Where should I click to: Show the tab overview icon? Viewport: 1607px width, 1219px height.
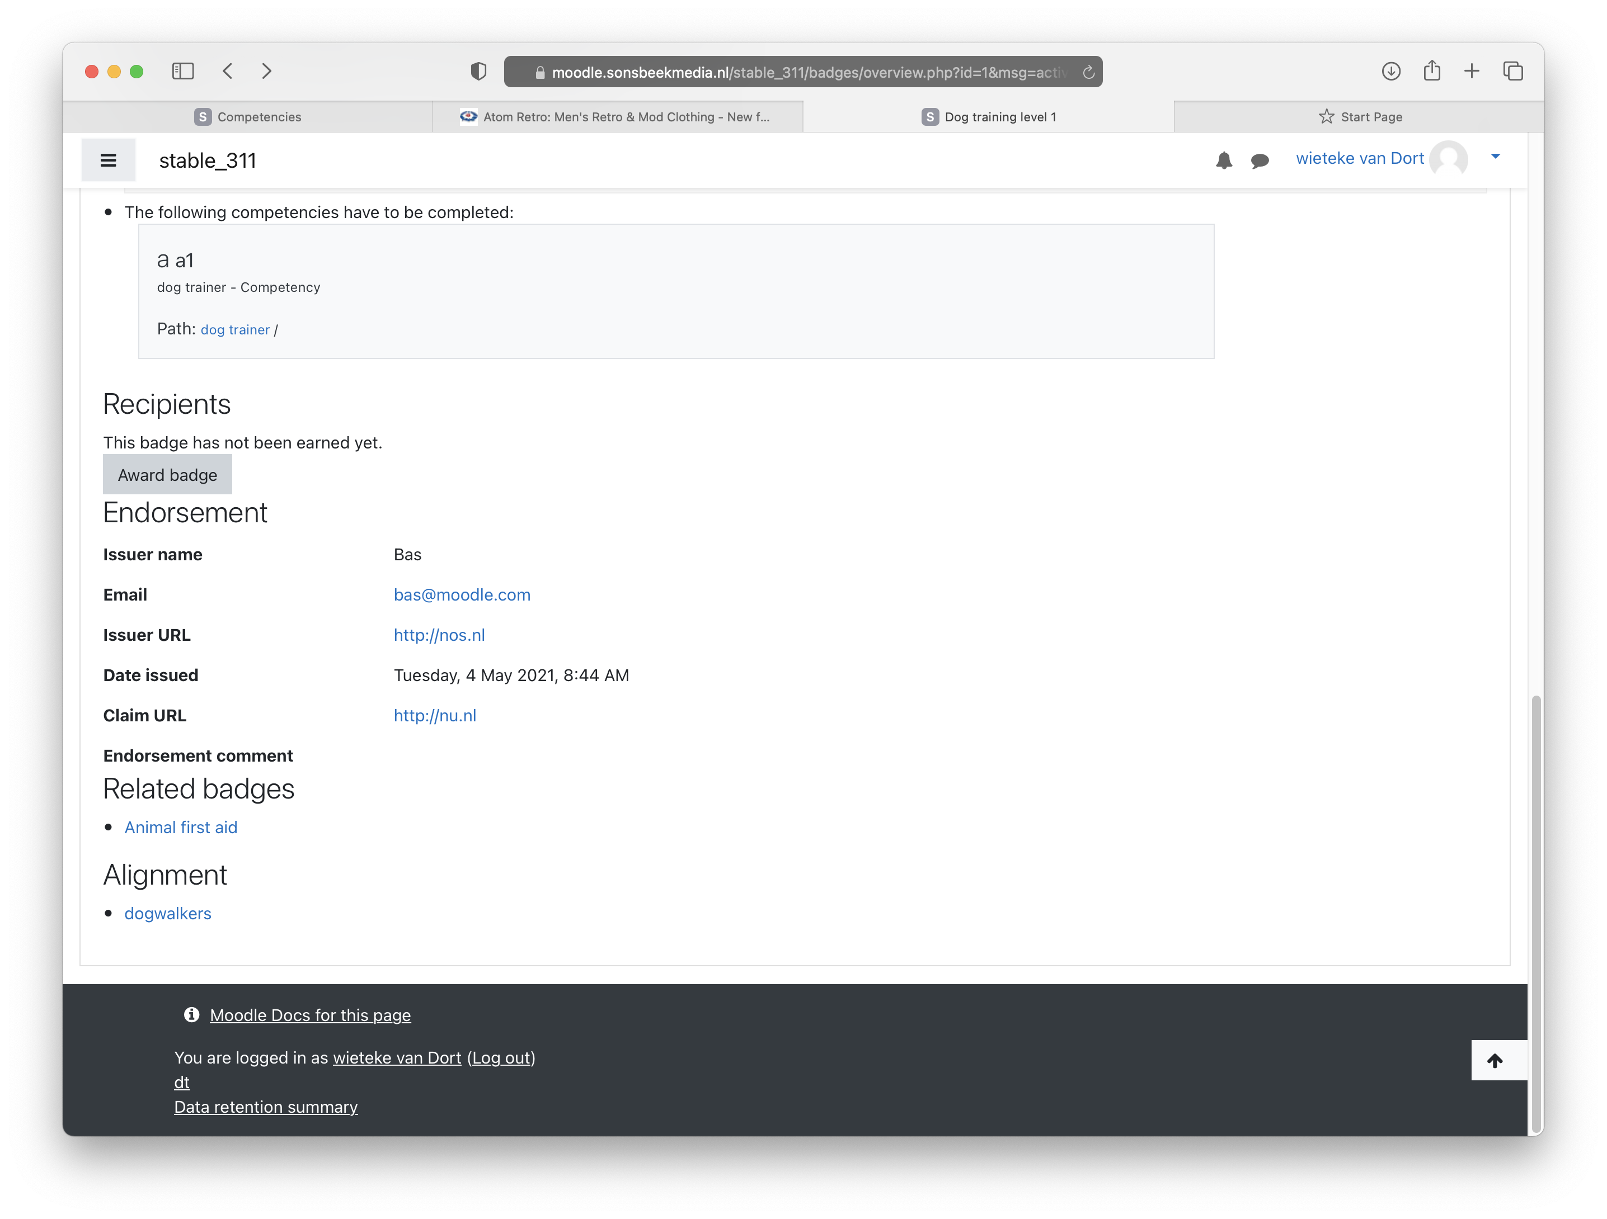(1512, 71)
